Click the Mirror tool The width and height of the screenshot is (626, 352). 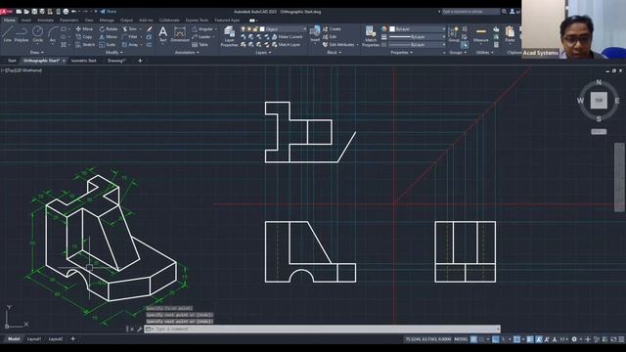point(109,37)
